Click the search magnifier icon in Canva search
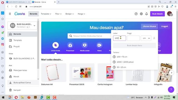 tap(71, 36)
